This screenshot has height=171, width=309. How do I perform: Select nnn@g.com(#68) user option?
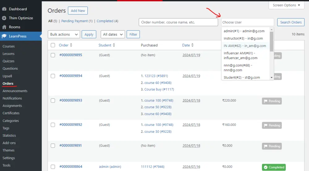click(x=246, y=68)
